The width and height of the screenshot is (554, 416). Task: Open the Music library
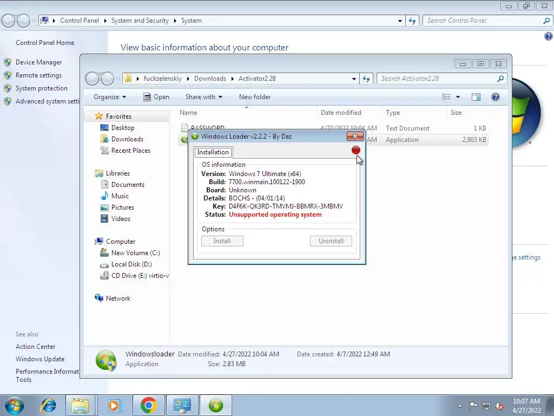[x=120, y=196]
